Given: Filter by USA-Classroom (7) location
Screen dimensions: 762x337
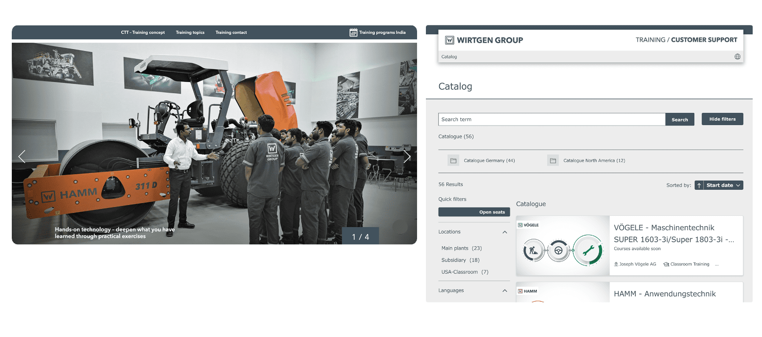Looking at the screenshot, I should click(x=465, y=272).
